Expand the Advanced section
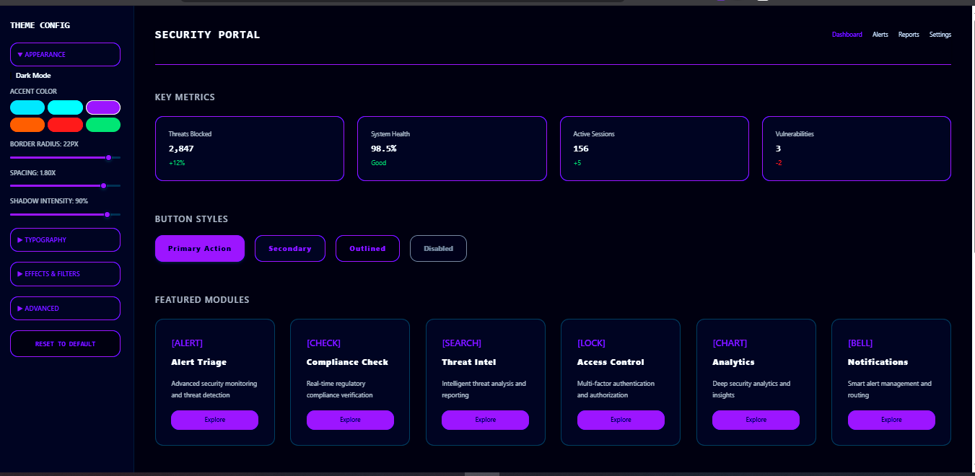Screen dimensions: 975x476 65,309
